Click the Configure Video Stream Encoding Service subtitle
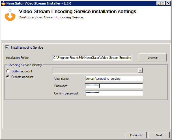The height and width of the screenshot is (140, 172). (51, 17)
